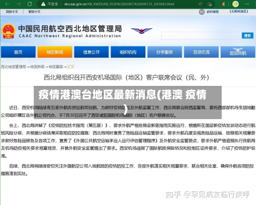Open the browser more options menu
256x205 pixels.
tap(247, 4)
